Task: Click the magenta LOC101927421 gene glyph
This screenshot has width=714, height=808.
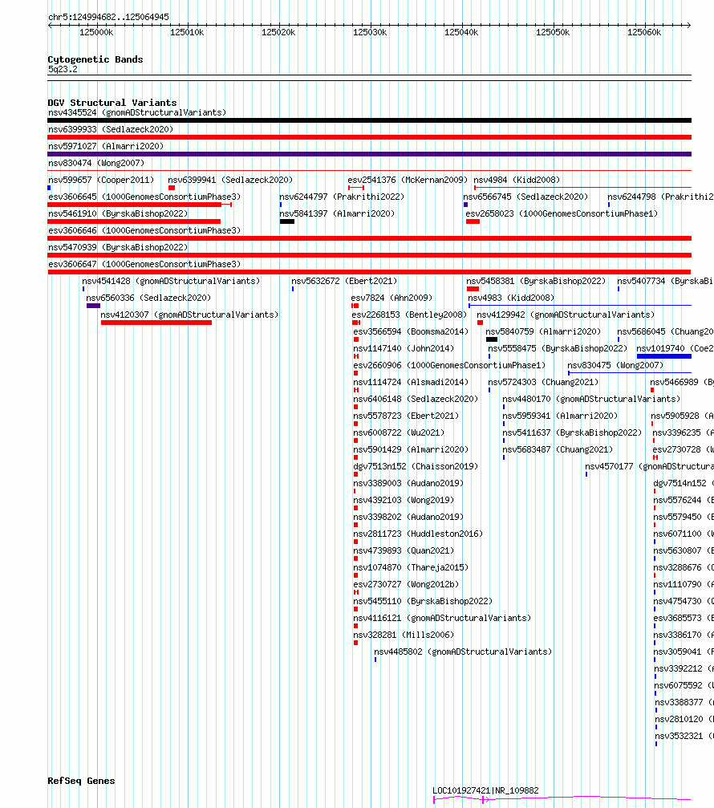Action: coord(562,800)
